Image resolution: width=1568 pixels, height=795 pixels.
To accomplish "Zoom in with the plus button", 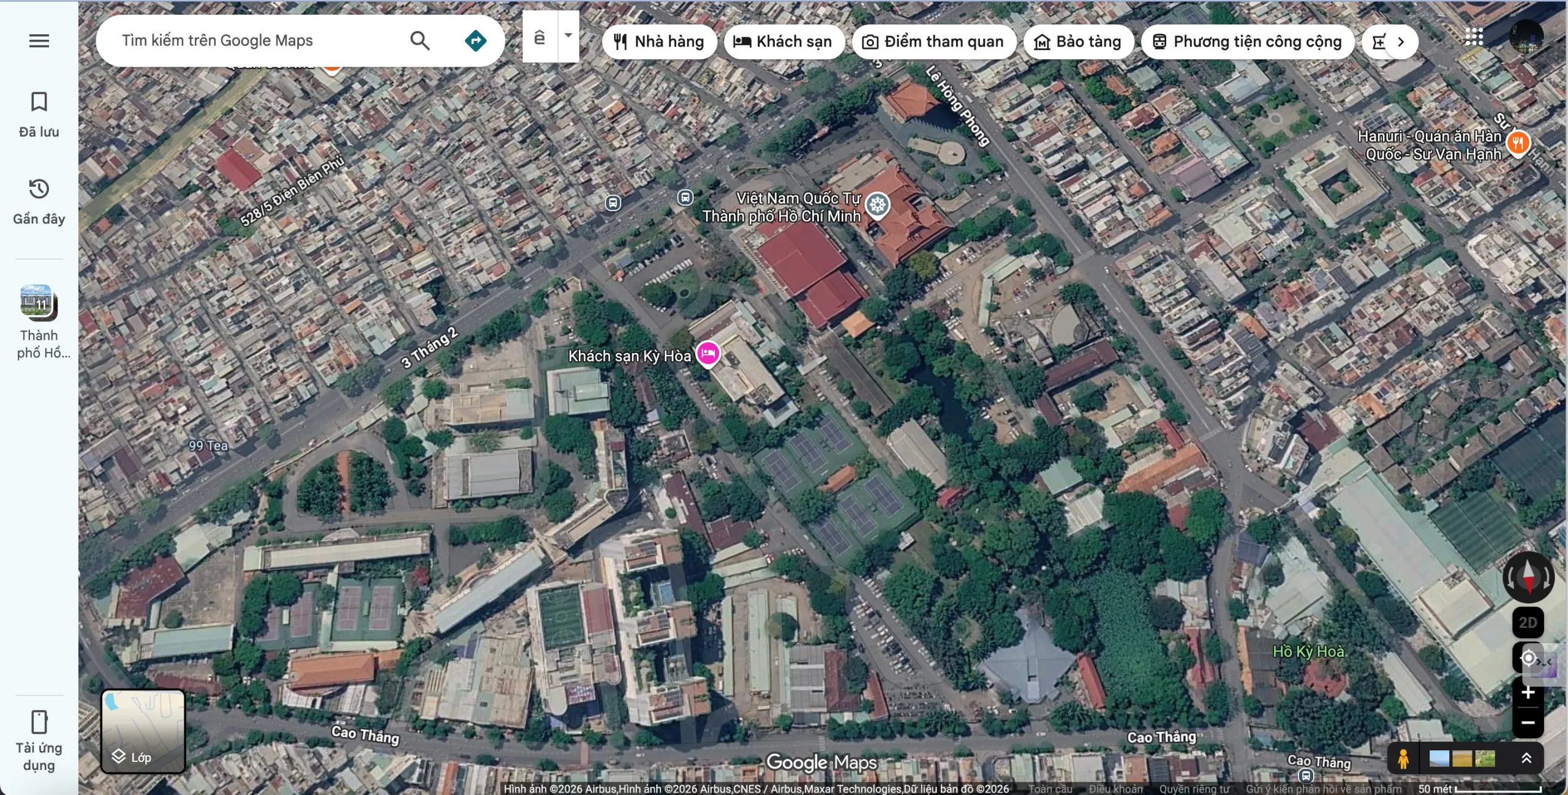I will 1528,693.
